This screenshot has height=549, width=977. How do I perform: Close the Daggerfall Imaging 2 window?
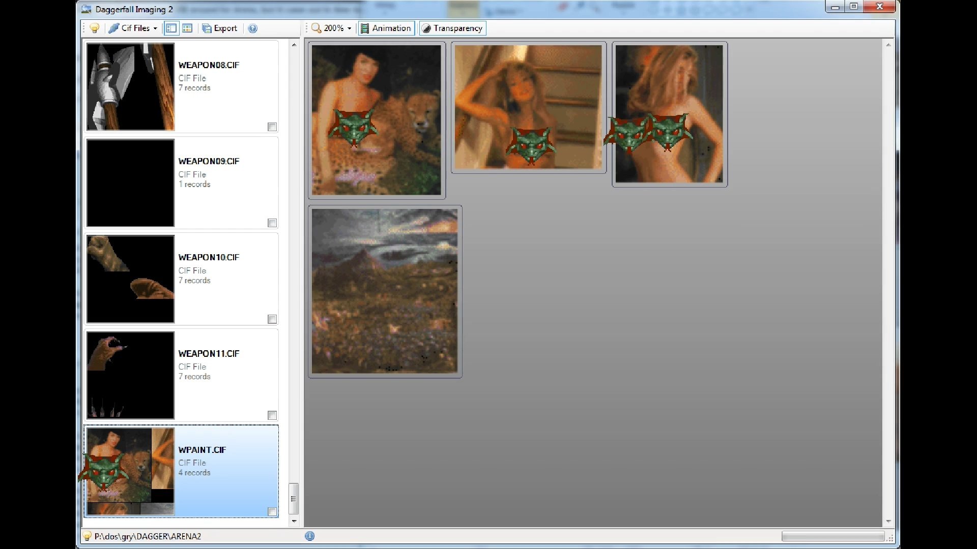[x=879, y=7]
